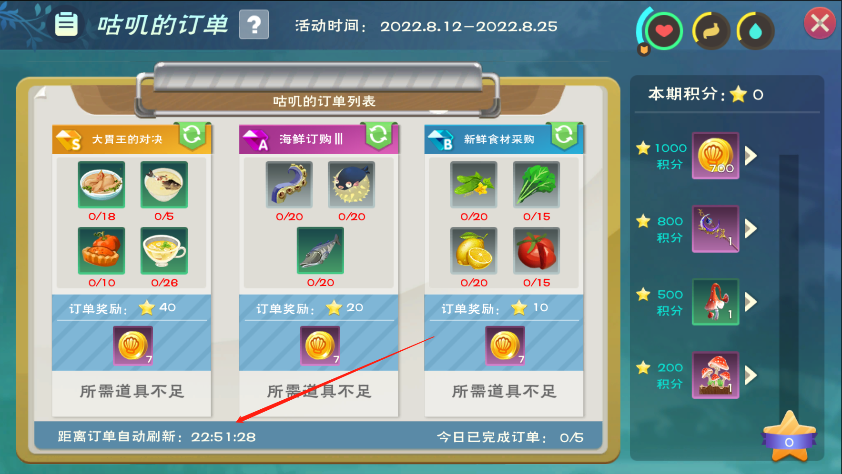Click 所需道具不足 under 大胃王的对决
Screen dimensions: 842x474
coord(132,392)
